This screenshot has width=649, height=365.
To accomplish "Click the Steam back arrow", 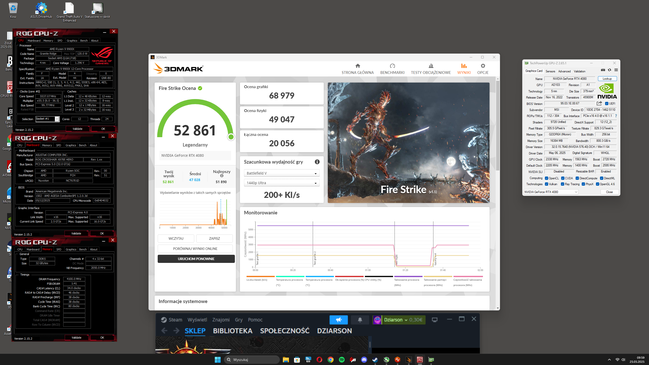I will pyautogui.click(x=164, y=331).
